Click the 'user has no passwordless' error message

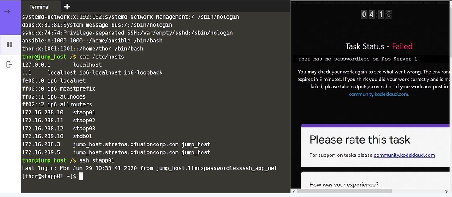tap(355, 59)
